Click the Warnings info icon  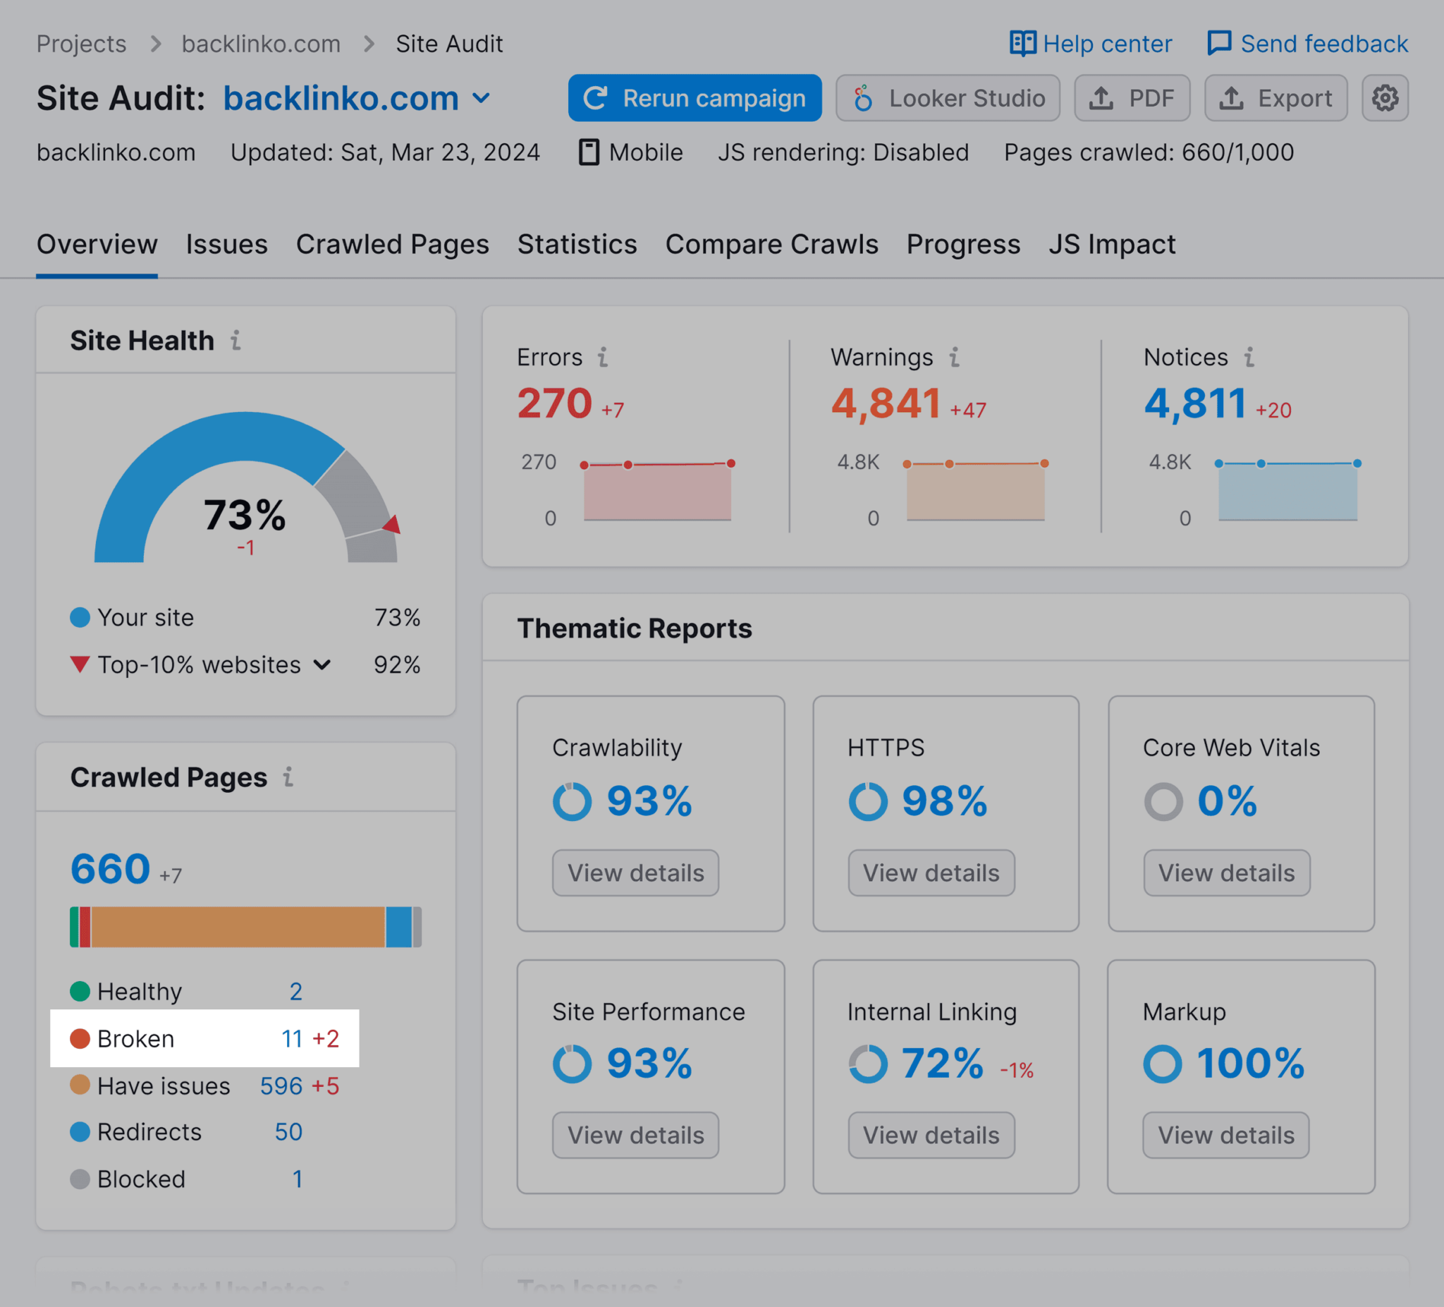(954, 357)
